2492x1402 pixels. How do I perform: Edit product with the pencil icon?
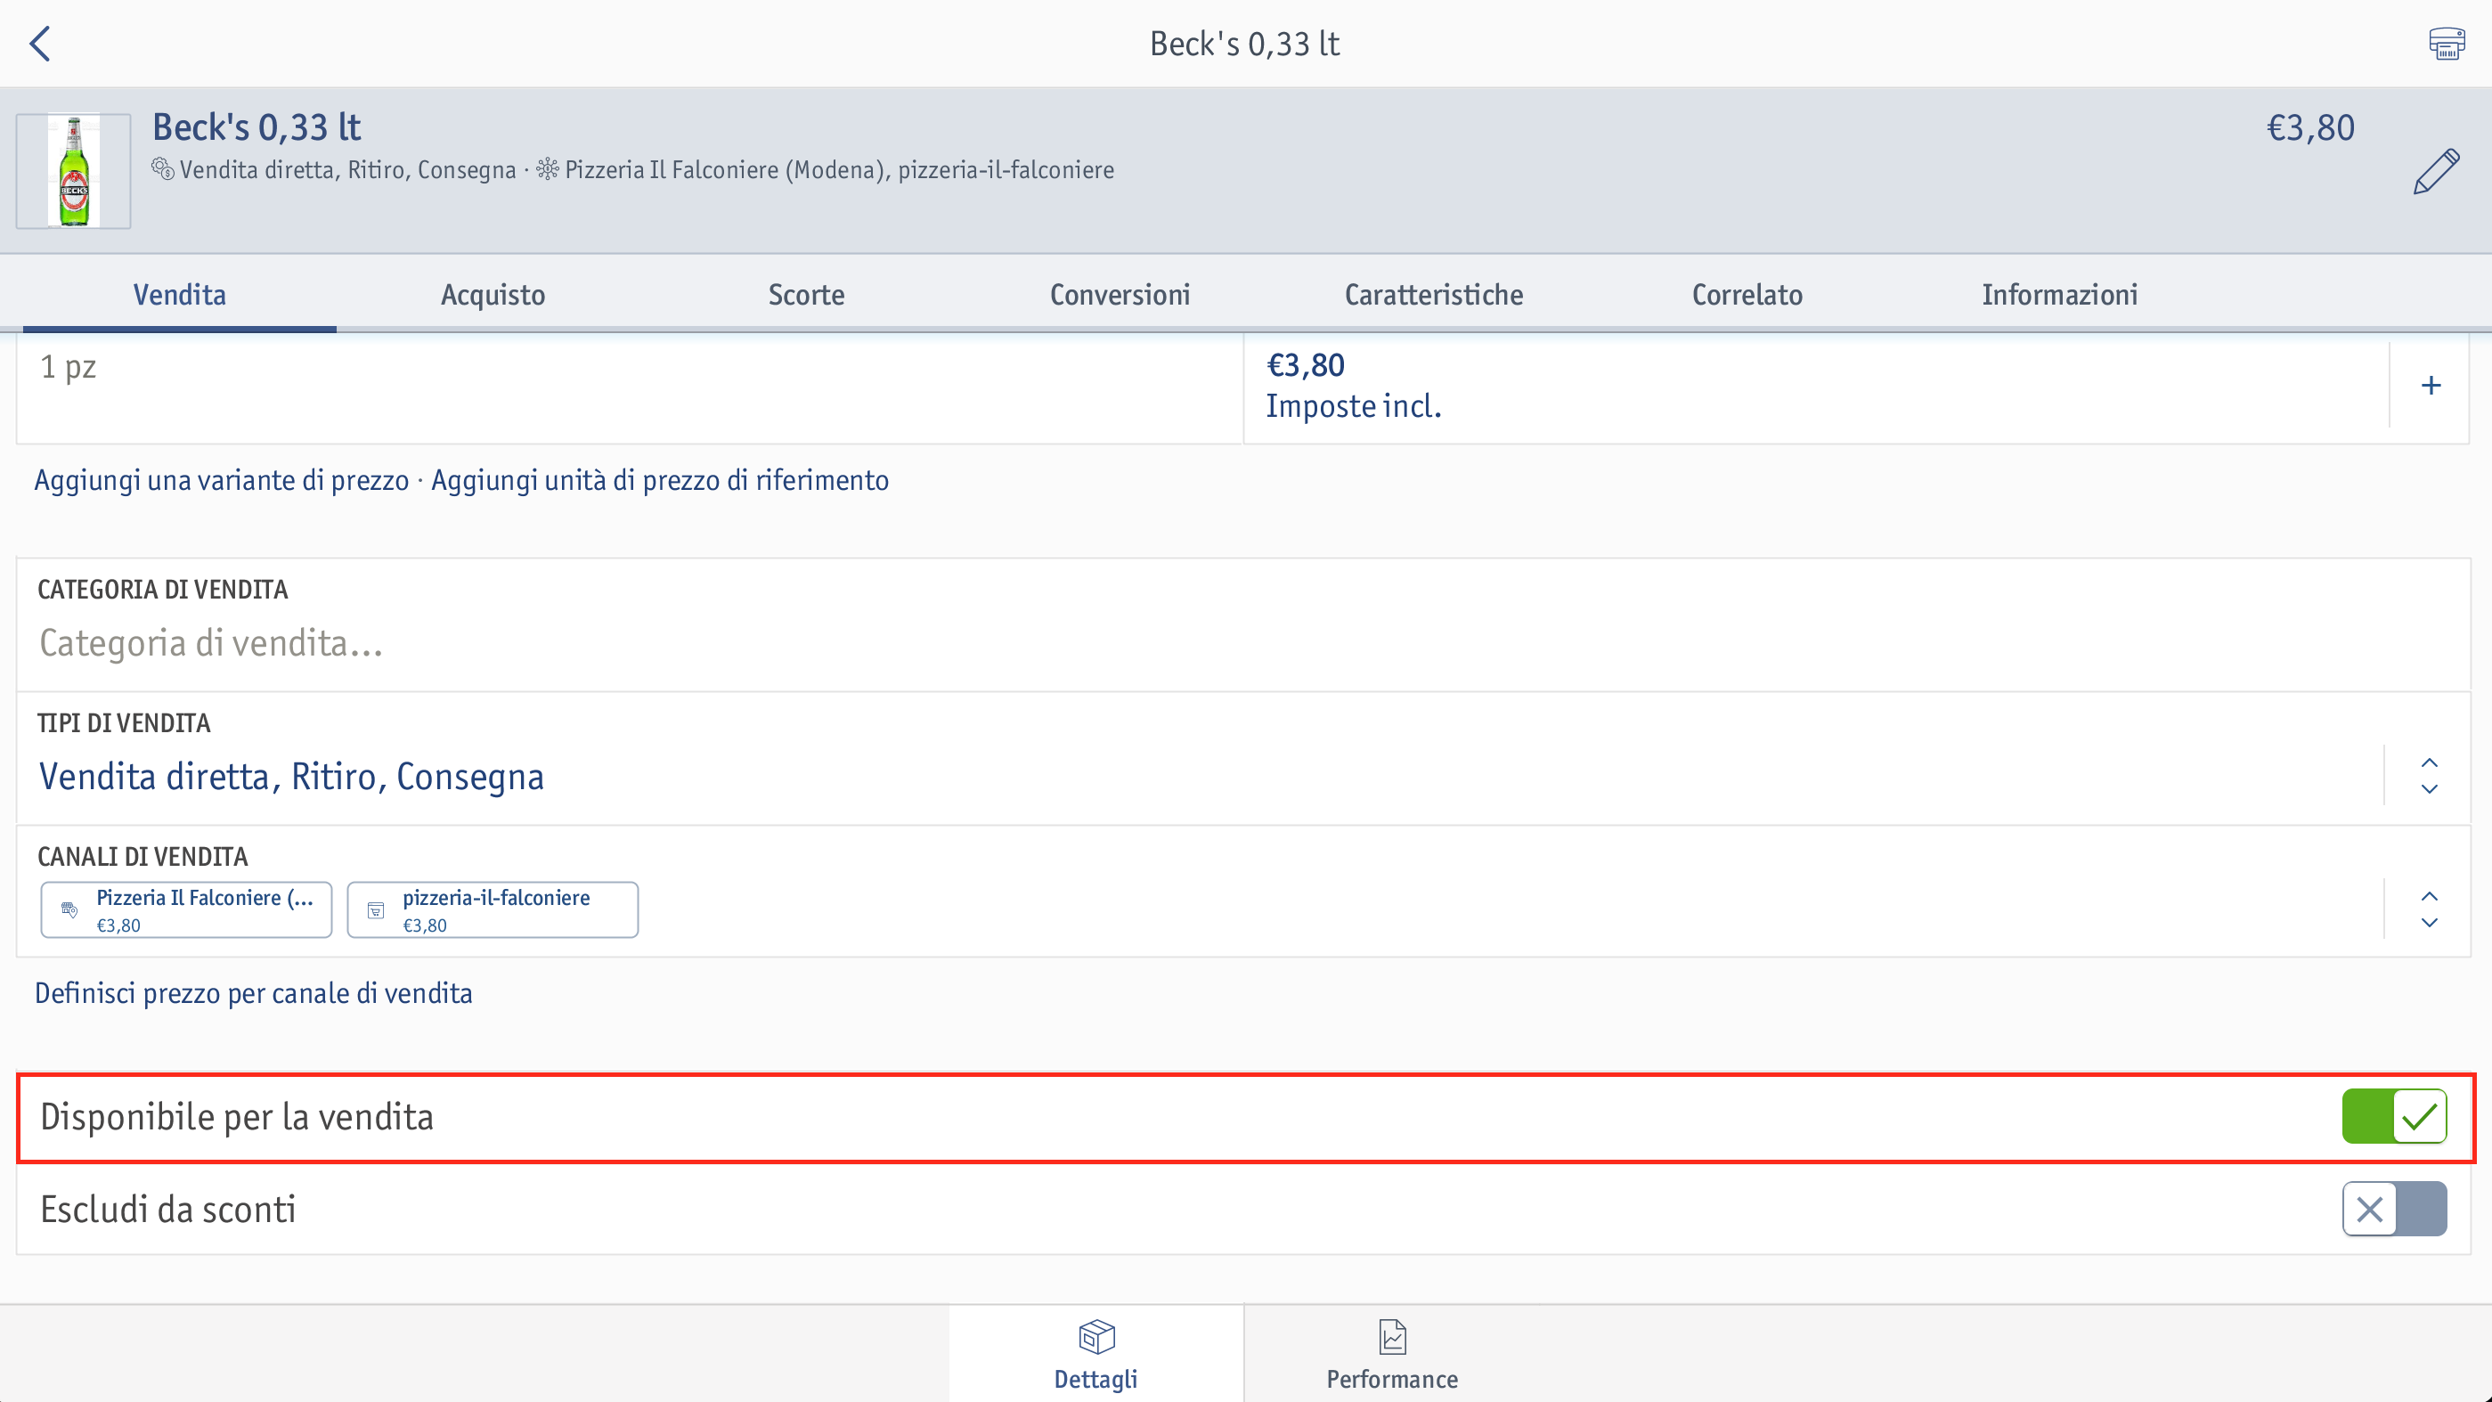[2436, 171]
